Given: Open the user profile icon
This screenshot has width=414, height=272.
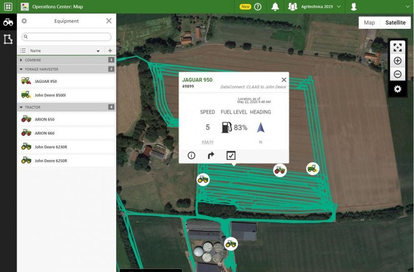Looking at the screenshot, I should point(354,7).
